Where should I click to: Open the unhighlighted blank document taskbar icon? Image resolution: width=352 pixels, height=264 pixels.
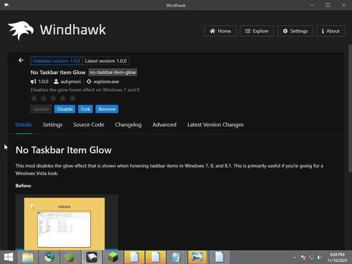pyautogui.click(x=219, y=257)
